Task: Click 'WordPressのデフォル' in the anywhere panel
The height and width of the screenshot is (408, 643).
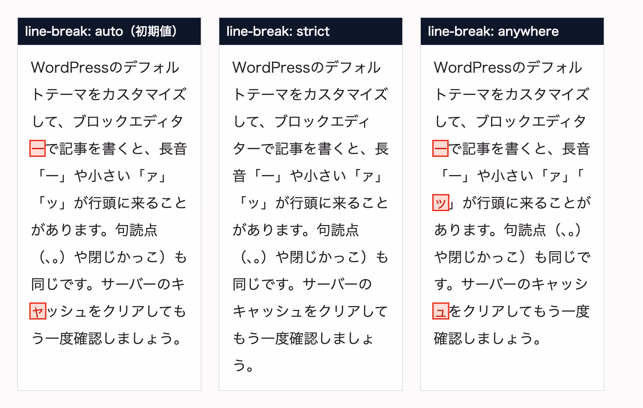Action: click(508, 67)
